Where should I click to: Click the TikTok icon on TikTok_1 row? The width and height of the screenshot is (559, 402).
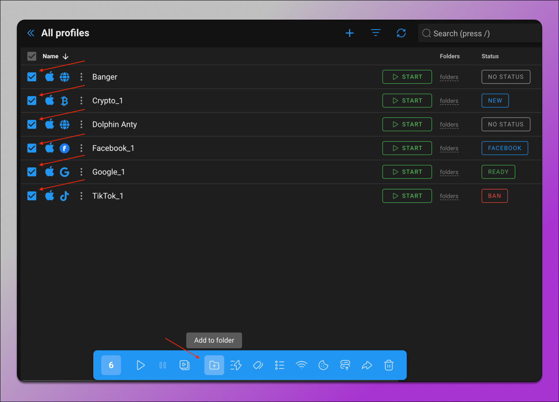(x=65, y=196)
